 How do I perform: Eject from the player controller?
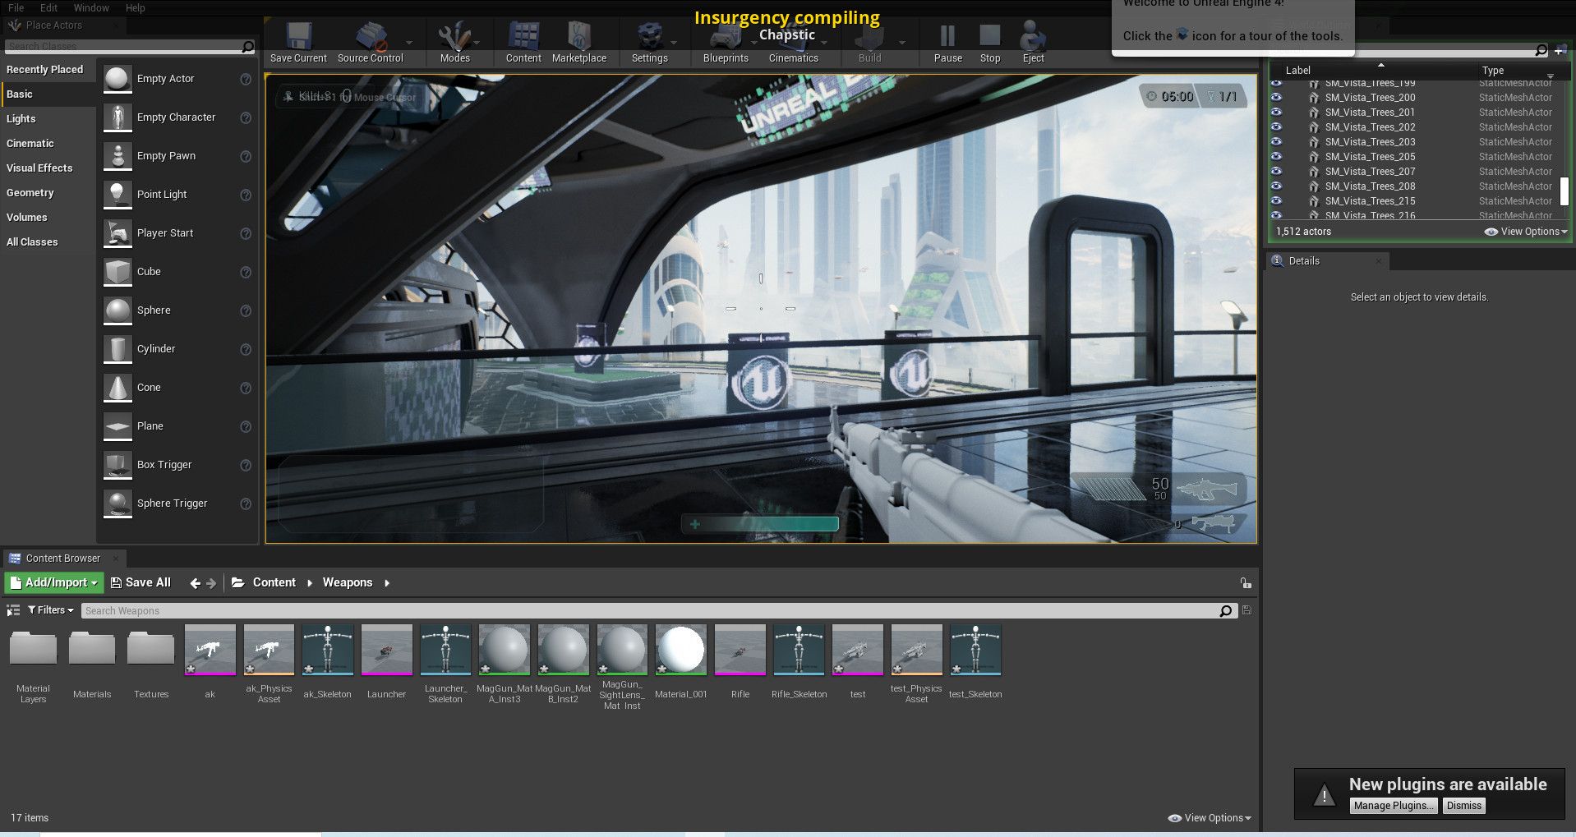[x=1033, y=36]
